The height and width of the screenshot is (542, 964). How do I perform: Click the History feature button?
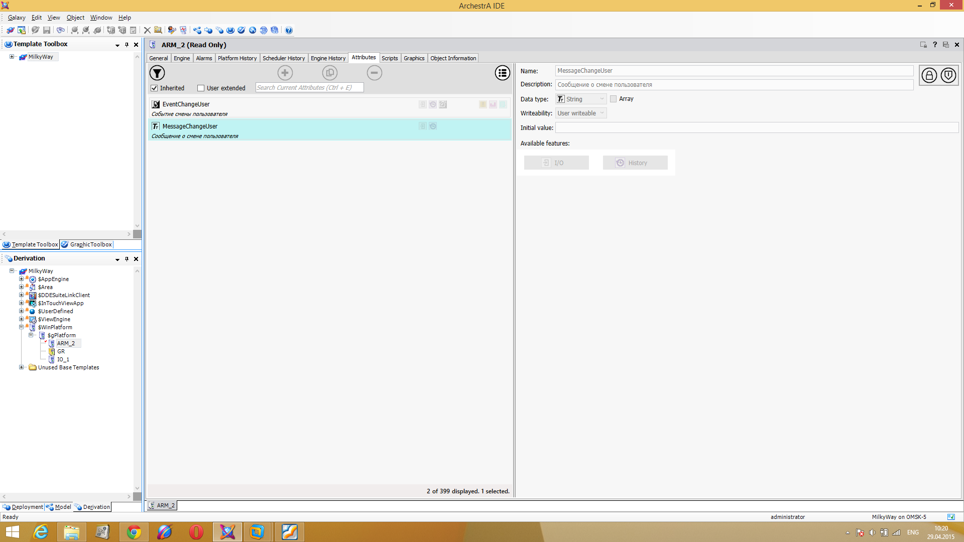635,163
